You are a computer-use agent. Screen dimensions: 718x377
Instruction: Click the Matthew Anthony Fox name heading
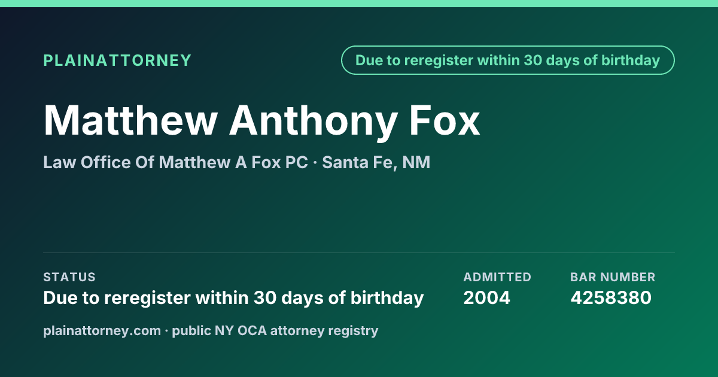(x=262, y=121)
